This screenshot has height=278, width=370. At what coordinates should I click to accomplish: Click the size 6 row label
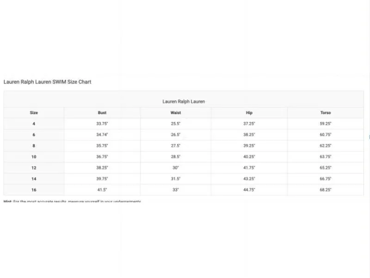coord(34,135)
